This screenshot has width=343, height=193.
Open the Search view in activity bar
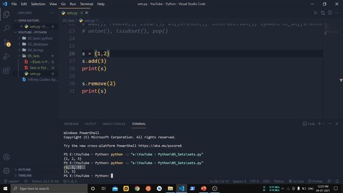[6, 28]
